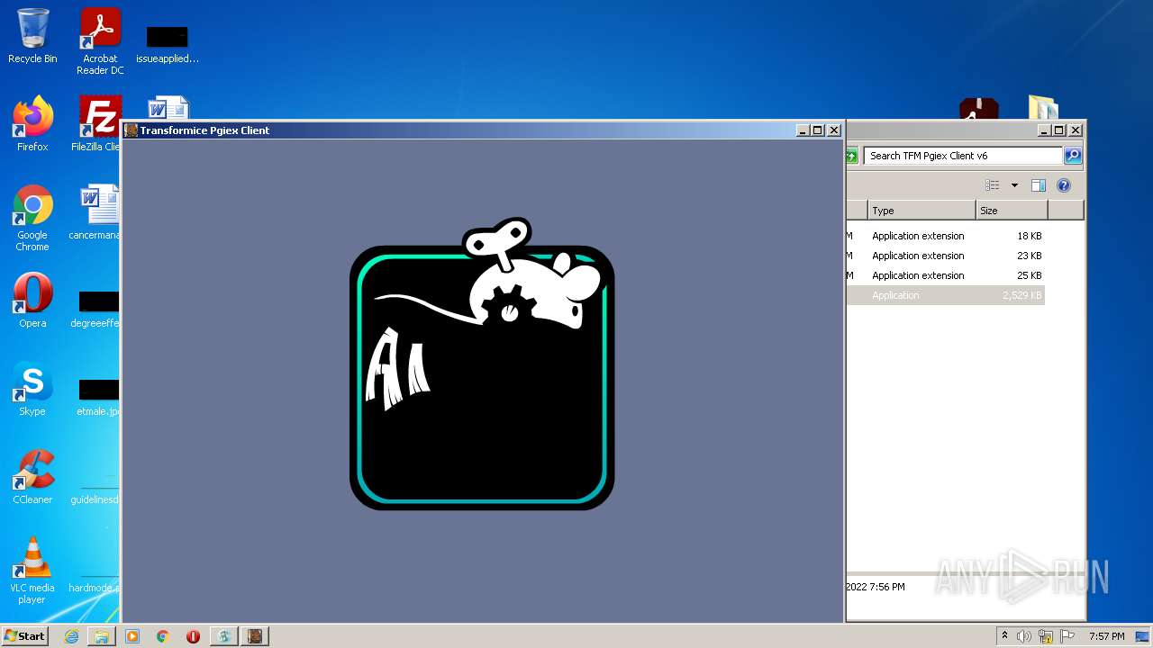Click the 7:57 PM taskbar clock
The image size is (1153, 648).
(x=1106, y=636)
